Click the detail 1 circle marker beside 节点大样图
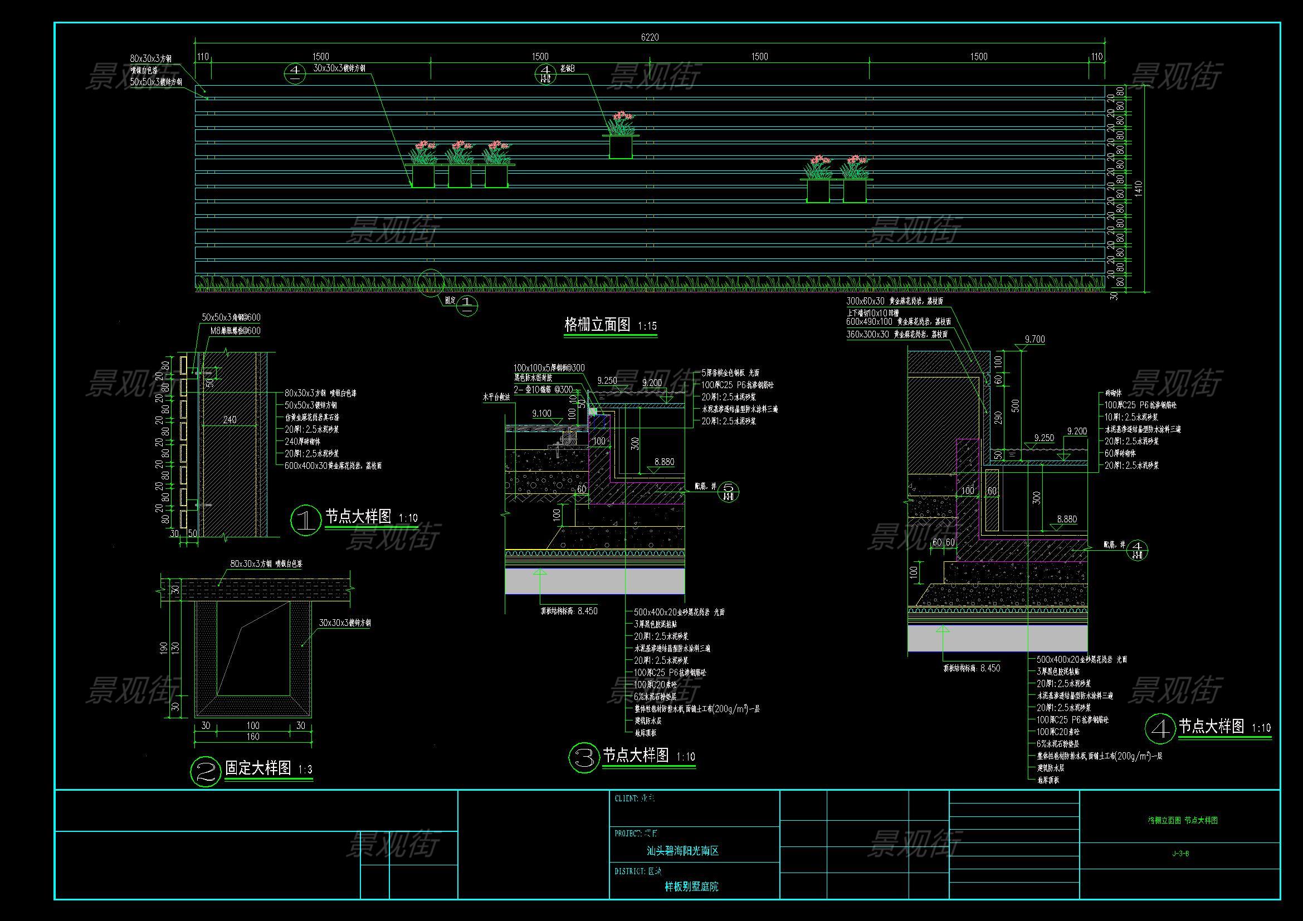 305,520
